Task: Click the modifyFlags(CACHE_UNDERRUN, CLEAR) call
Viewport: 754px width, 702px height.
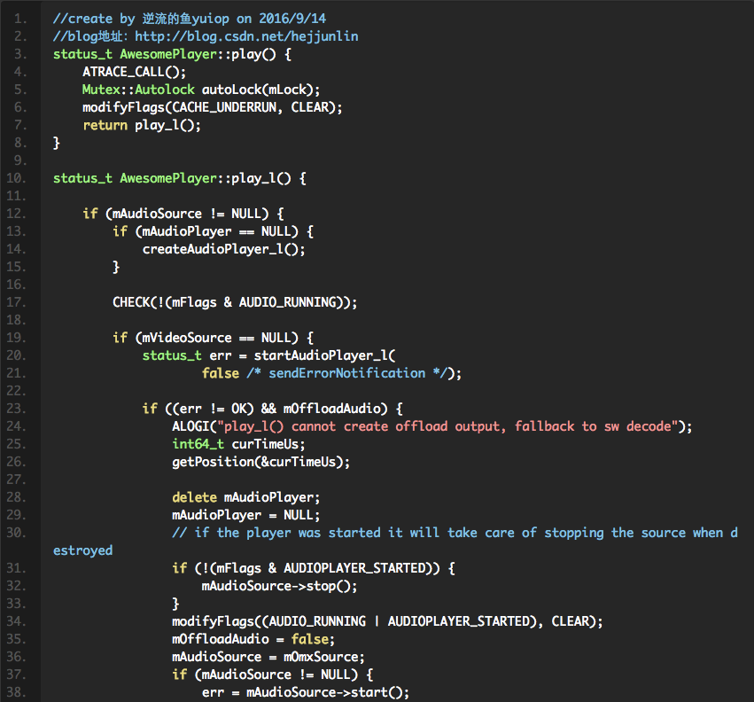Action: 212,107
